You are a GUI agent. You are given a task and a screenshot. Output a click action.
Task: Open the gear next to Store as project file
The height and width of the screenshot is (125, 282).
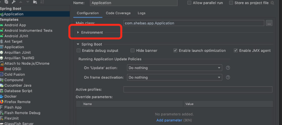(272, 3)
